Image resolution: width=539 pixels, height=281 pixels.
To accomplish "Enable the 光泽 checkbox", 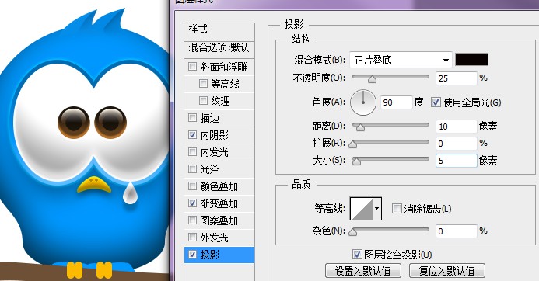I will click(x=193, y=168).
